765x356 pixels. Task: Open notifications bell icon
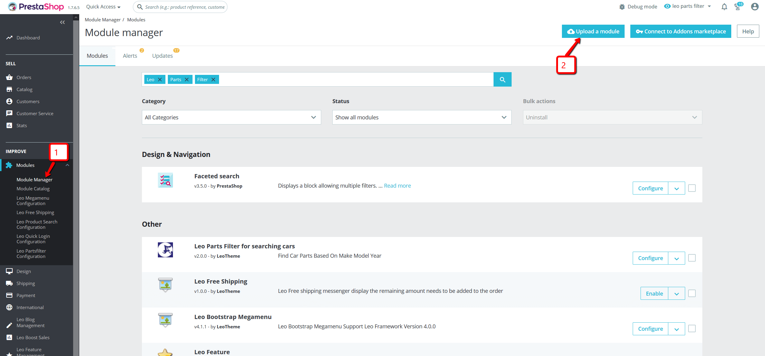pos(724,7)
